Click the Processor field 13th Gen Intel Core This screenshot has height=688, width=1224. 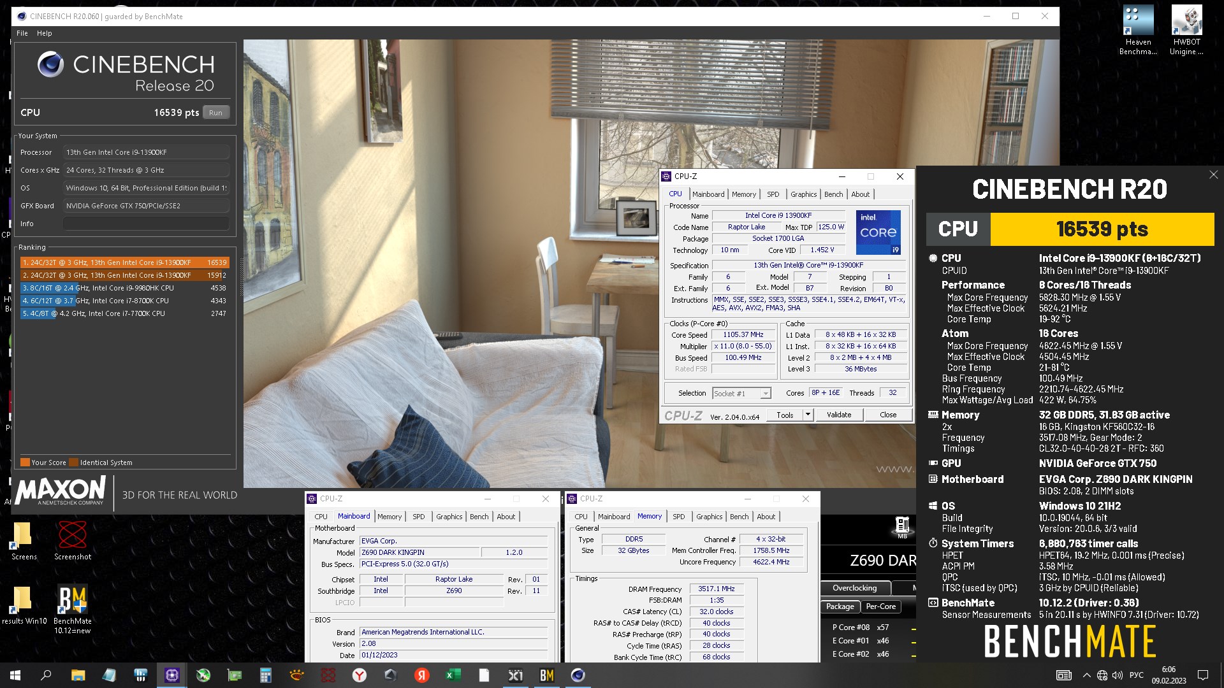point(146,152)
